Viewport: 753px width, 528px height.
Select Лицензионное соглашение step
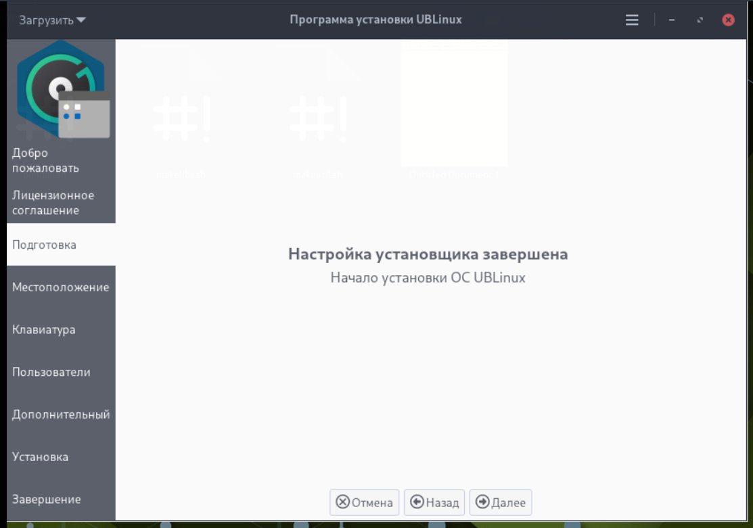click(x=61, y=203)
